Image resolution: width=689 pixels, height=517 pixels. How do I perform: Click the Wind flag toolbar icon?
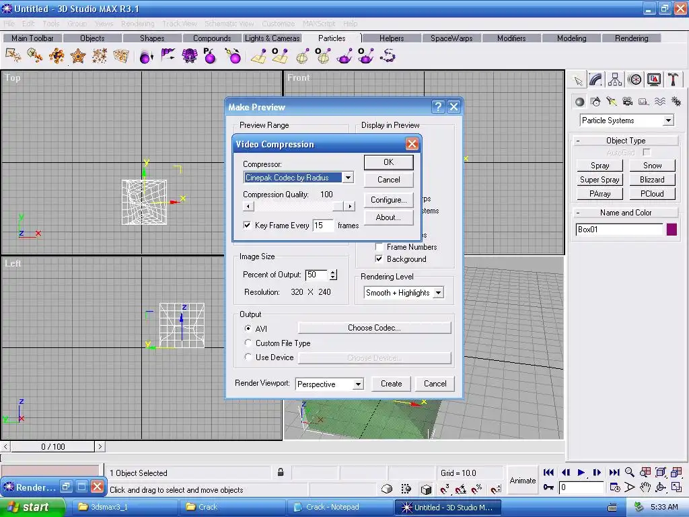(168, 56)
